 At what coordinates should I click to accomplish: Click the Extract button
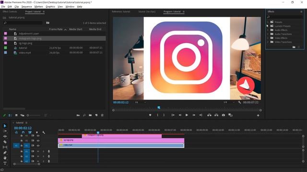tap(216, 115)
